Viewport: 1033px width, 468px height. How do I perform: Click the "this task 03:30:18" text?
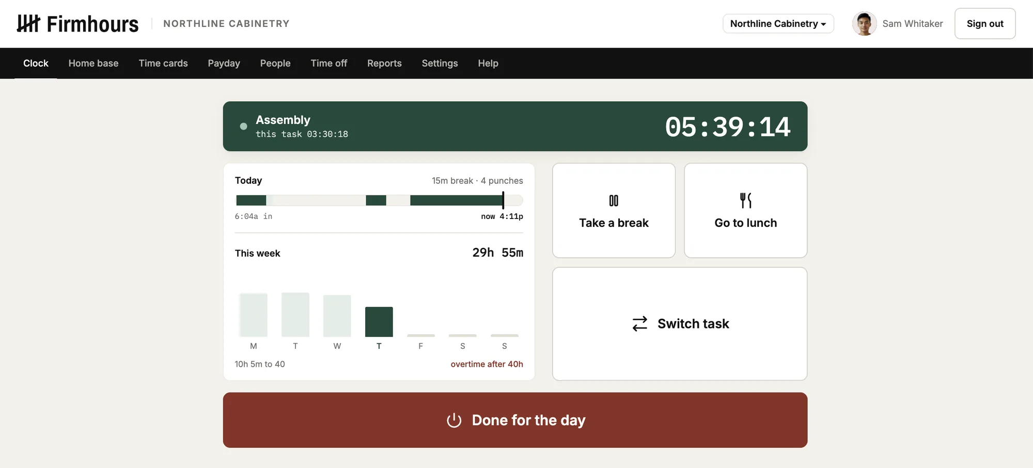[302, 134]
